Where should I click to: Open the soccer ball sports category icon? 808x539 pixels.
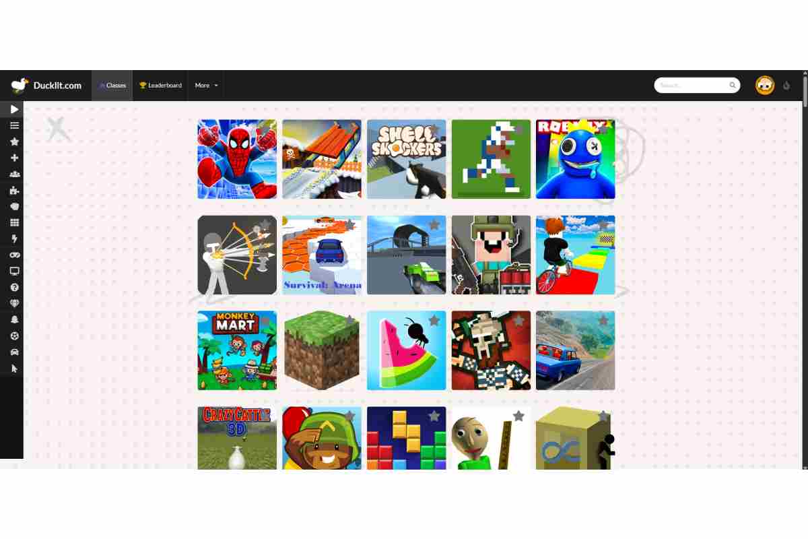point(14,336)
